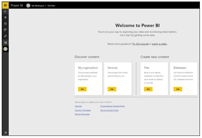
Task: Click the user avatar in header
Action: coord(28,5)
